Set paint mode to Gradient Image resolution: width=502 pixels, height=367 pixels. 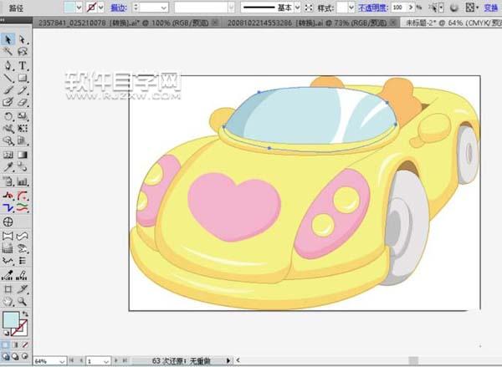(15, 345)
